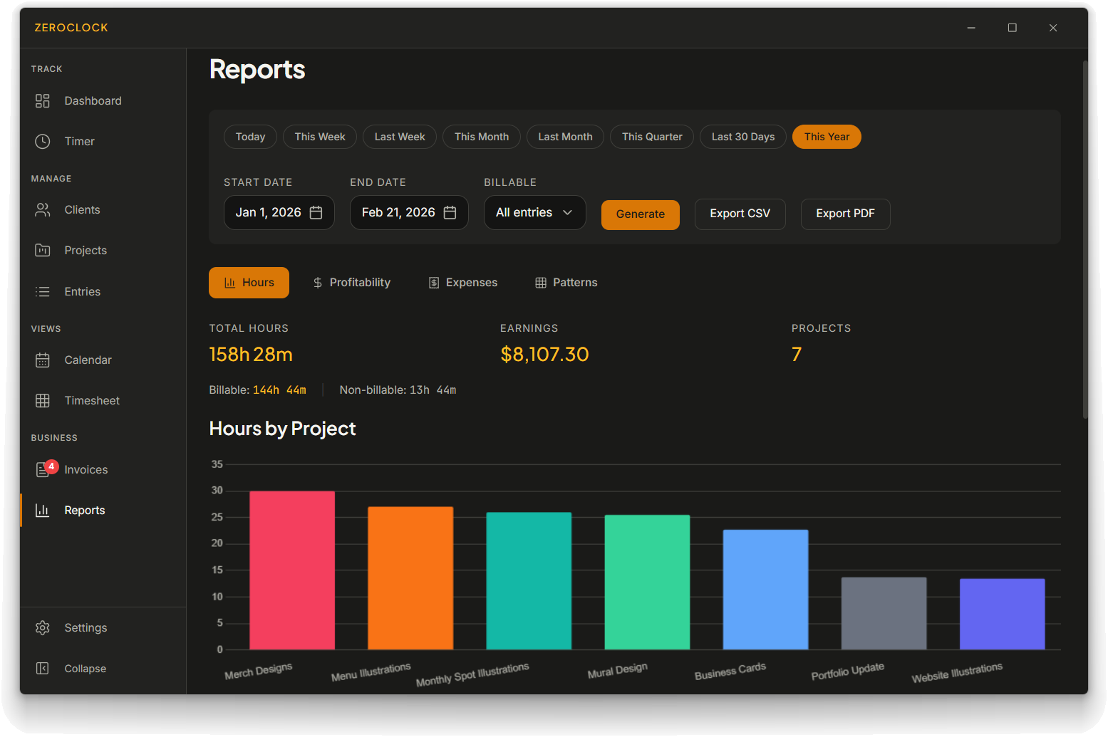The height and width of the screenshot is (737, 1108).
Task: Click the vertical scrollbar on the right
Action: coord(1085,239)
